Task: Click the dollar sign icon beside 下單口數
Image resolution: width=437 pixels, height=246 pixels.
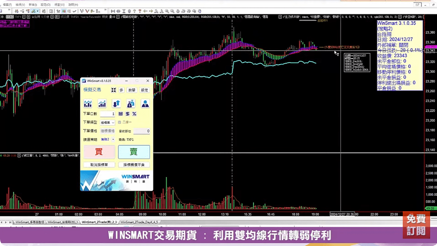Action: [127, 114]
